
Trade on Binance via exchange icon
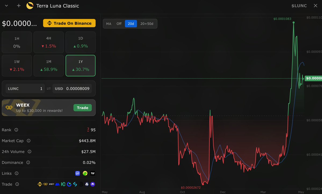click(40, 184)
